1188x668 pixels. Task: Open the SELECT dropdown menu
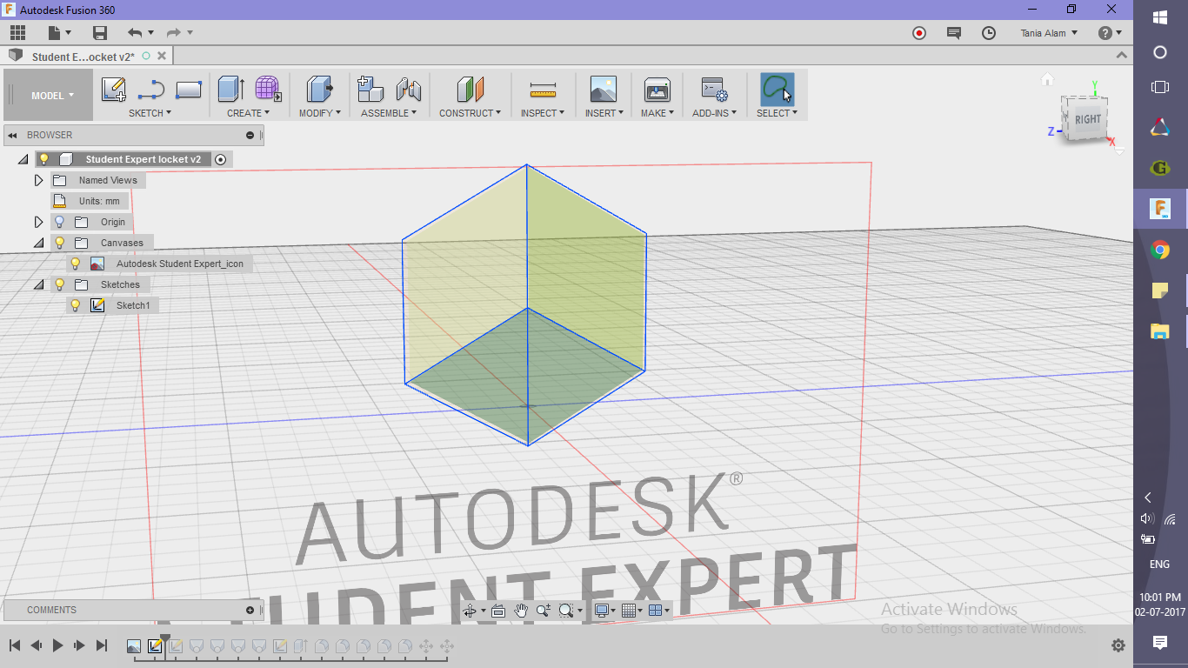(777, 113)
